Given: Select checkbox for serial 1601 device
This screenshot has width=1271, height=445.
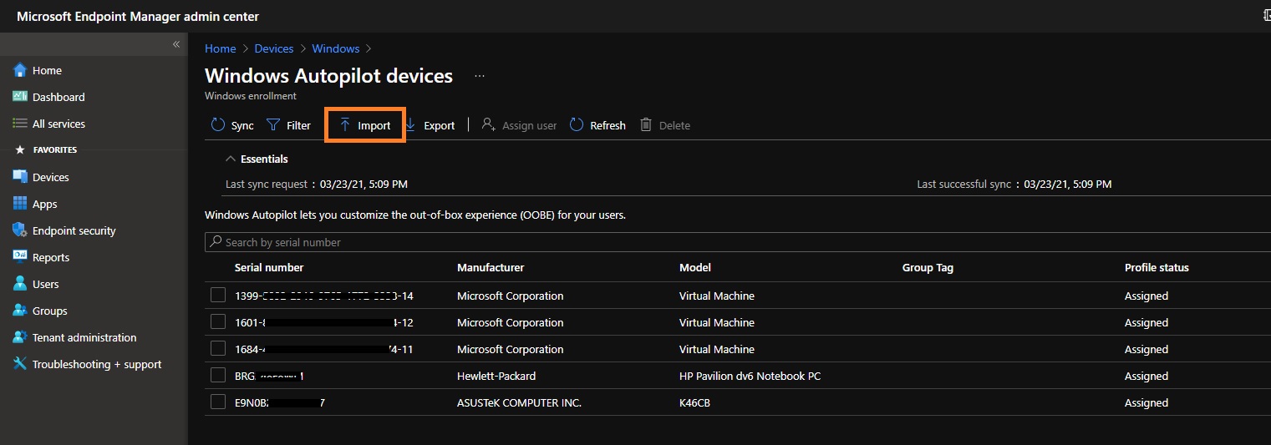Looking at the screenshot, I should pos(218,322).
